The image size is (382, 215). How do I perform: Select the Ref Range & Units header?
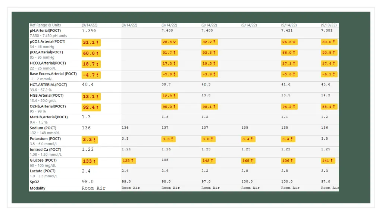pyautogui.click(x=45, y=25)
